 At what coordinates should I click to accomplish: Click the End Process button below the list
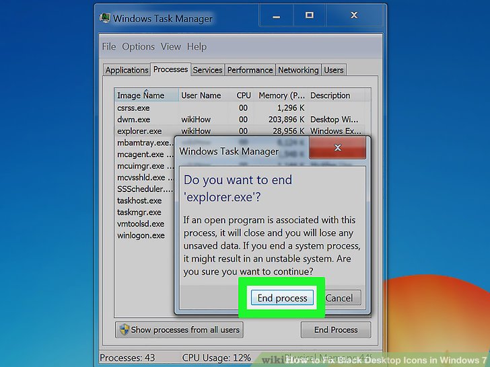pyautogui.click(x=336, y=329)
